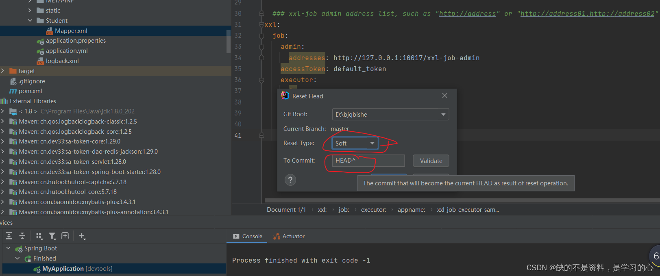Click Open in New Tab services icon

65,236
